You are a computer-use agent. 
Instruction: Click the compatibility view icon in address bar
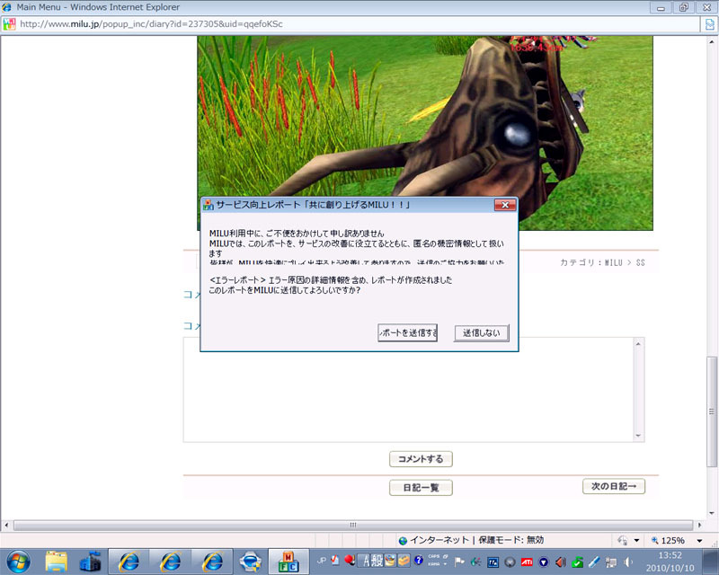click(709, 24)
